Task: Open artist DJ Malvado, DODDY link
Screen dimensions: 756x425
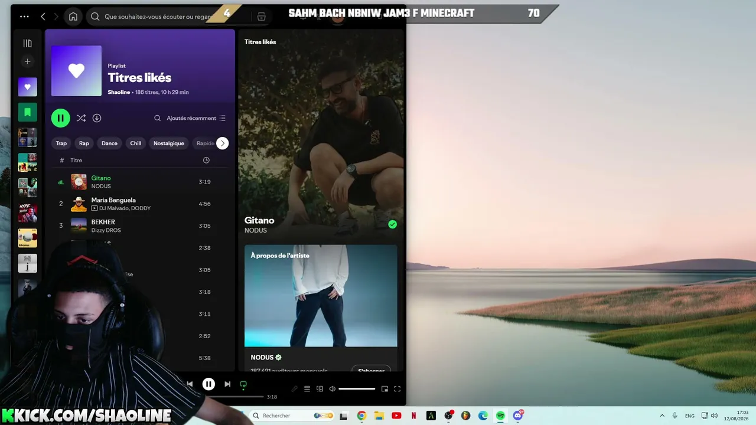Action: (125, 208)
